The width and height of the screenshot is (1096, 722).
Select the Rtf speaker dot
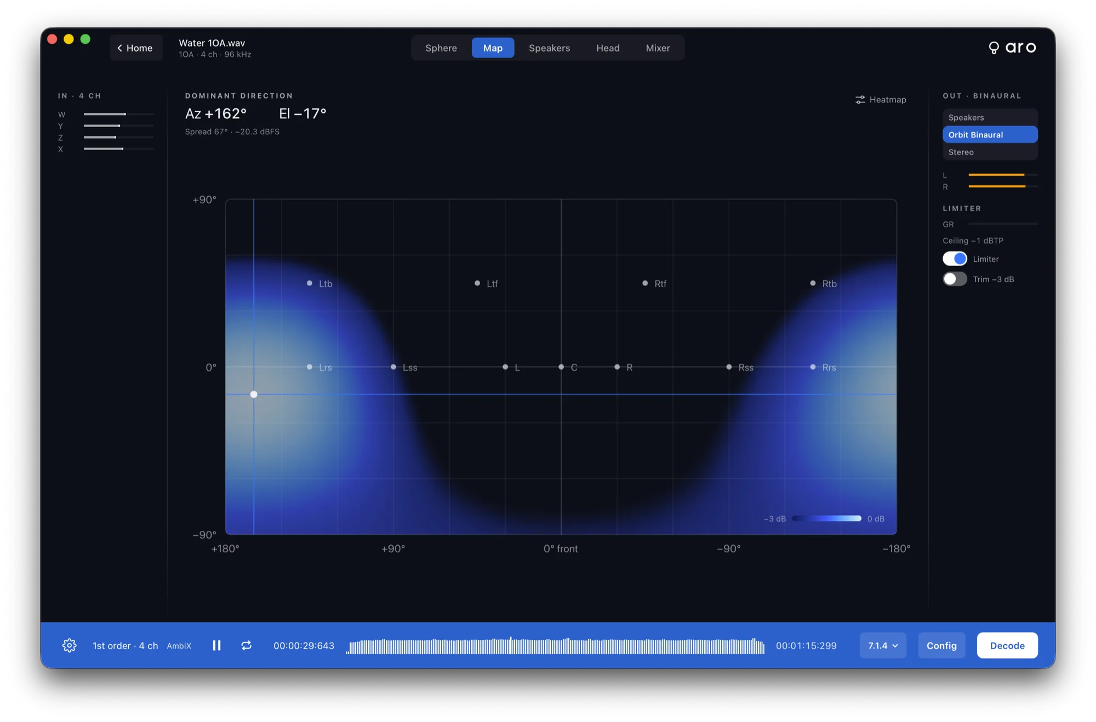click(645, 283)
